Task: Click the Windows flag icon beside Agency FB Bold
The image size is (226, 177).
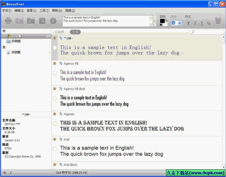Action: pos(55,89)
